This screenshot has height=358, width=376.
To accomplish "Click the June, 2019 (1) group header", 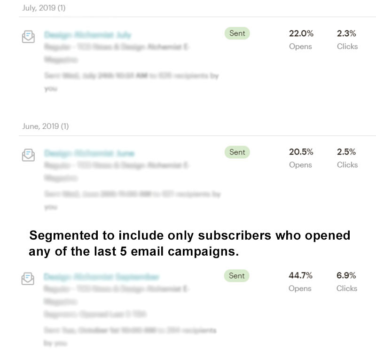I will tap(46, 126).
